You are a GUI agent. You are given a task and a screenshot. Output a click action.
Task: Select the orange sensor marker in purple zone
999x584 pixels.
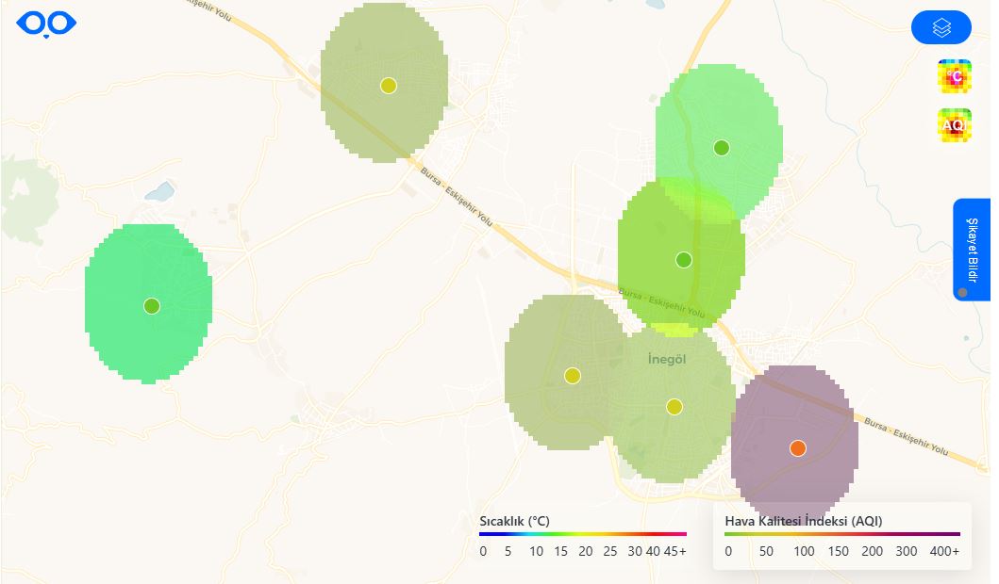click(797, 448)
